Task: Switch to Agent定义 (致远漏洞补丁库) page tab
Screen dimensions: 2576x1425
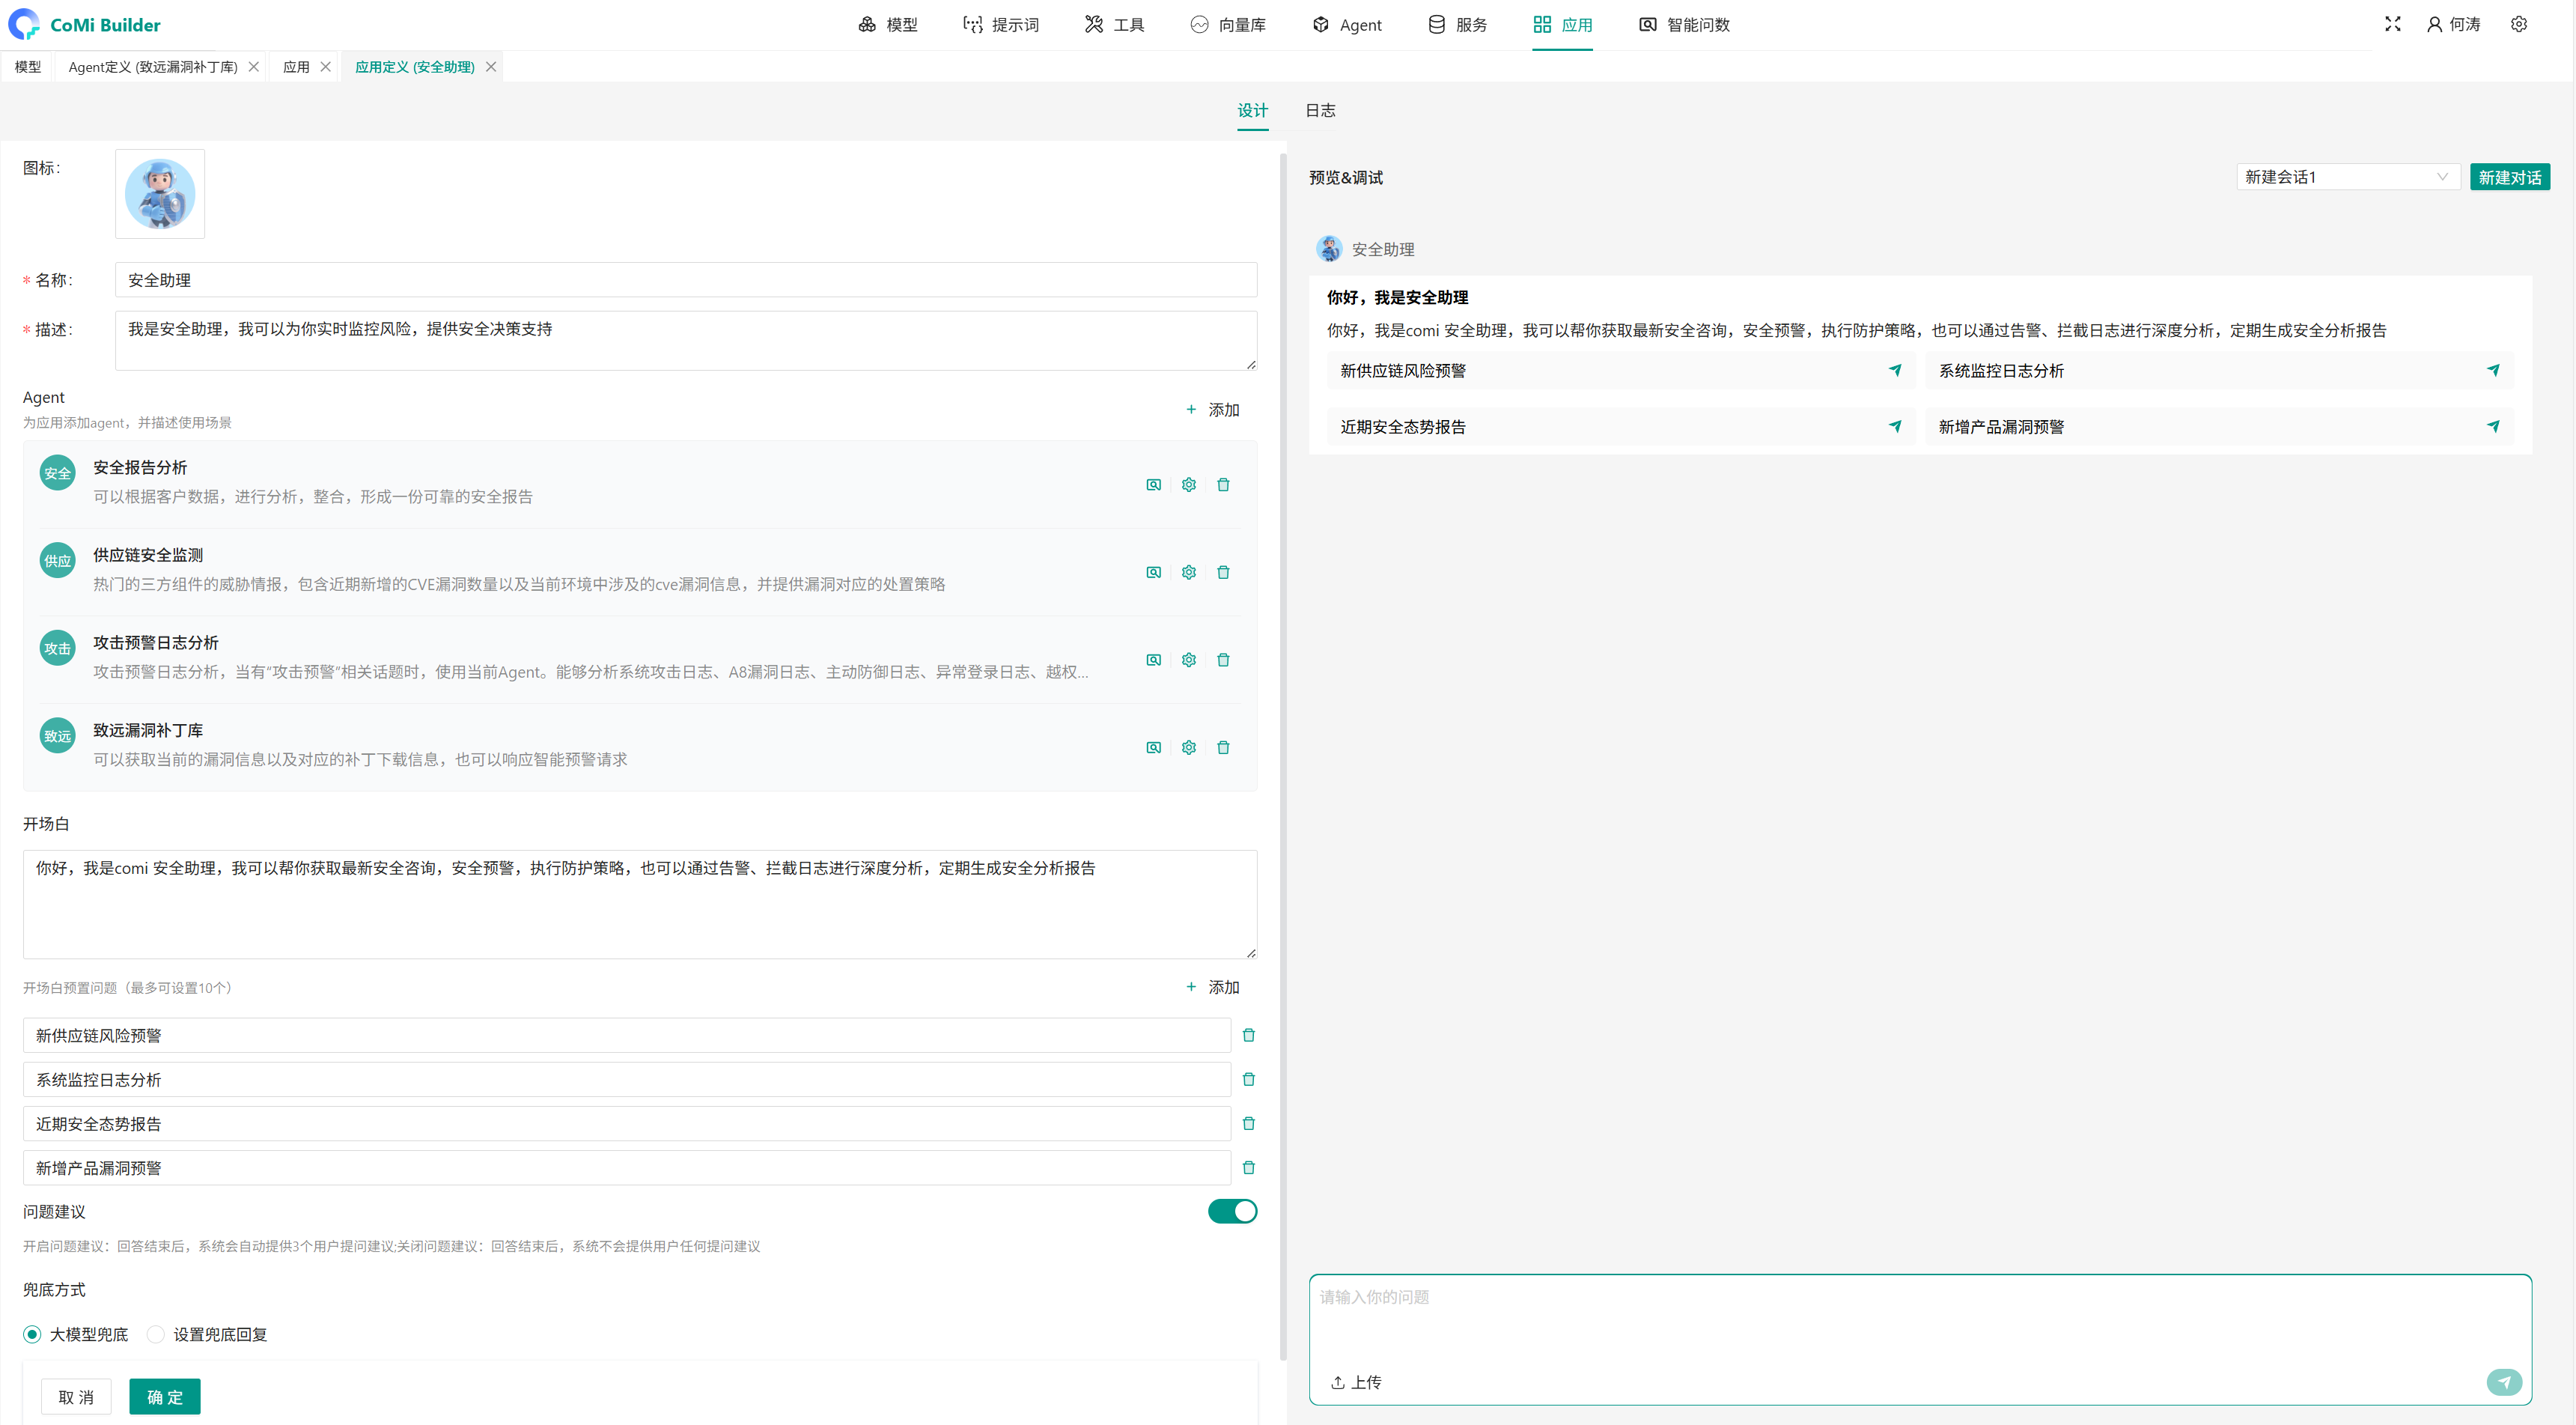Action: [x=153, y=67]
